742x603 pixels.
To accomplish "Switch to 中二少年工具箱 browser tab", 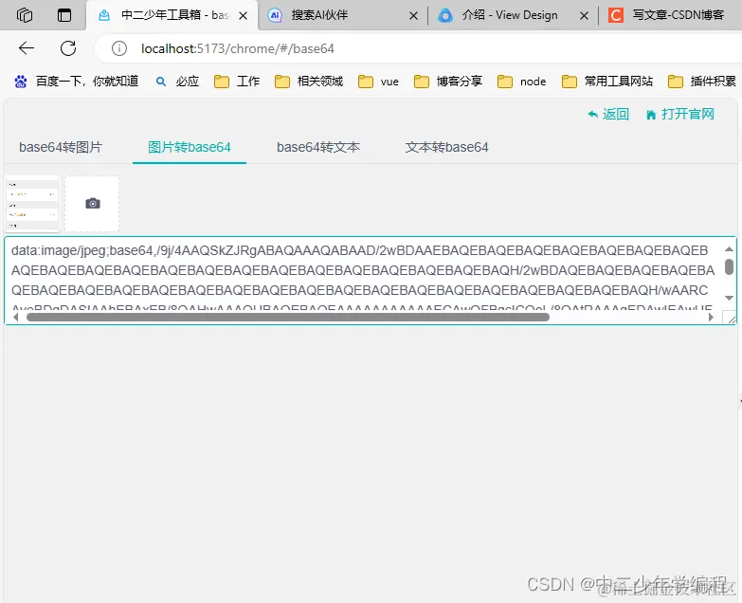I will pyautogui.click(x=172, y=15).
